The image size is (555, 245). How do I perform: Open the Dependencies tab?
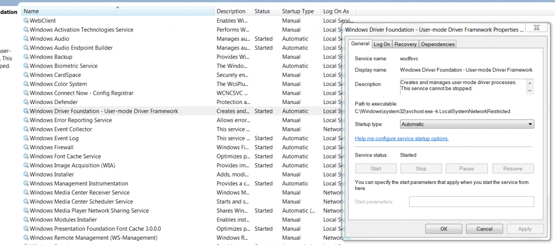[438, 44]
